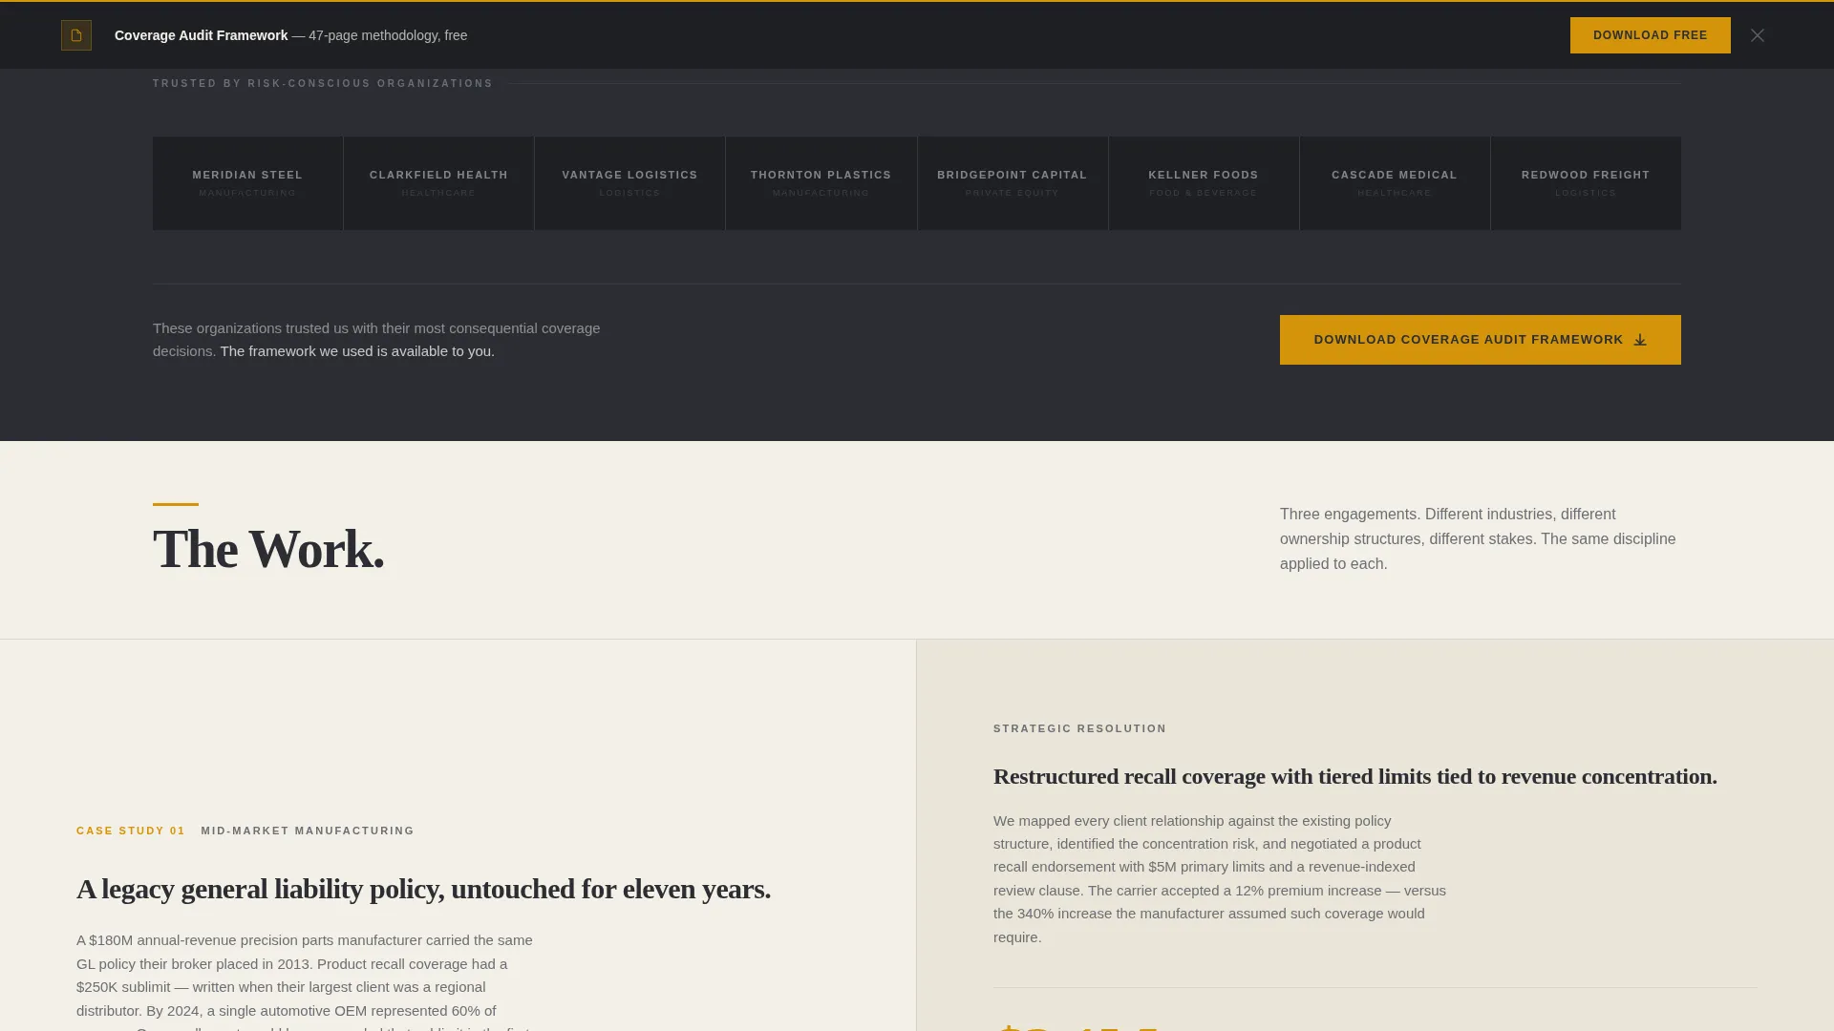Click the document icon in the top banner
1834x1031 pixels.
(76, 35)
